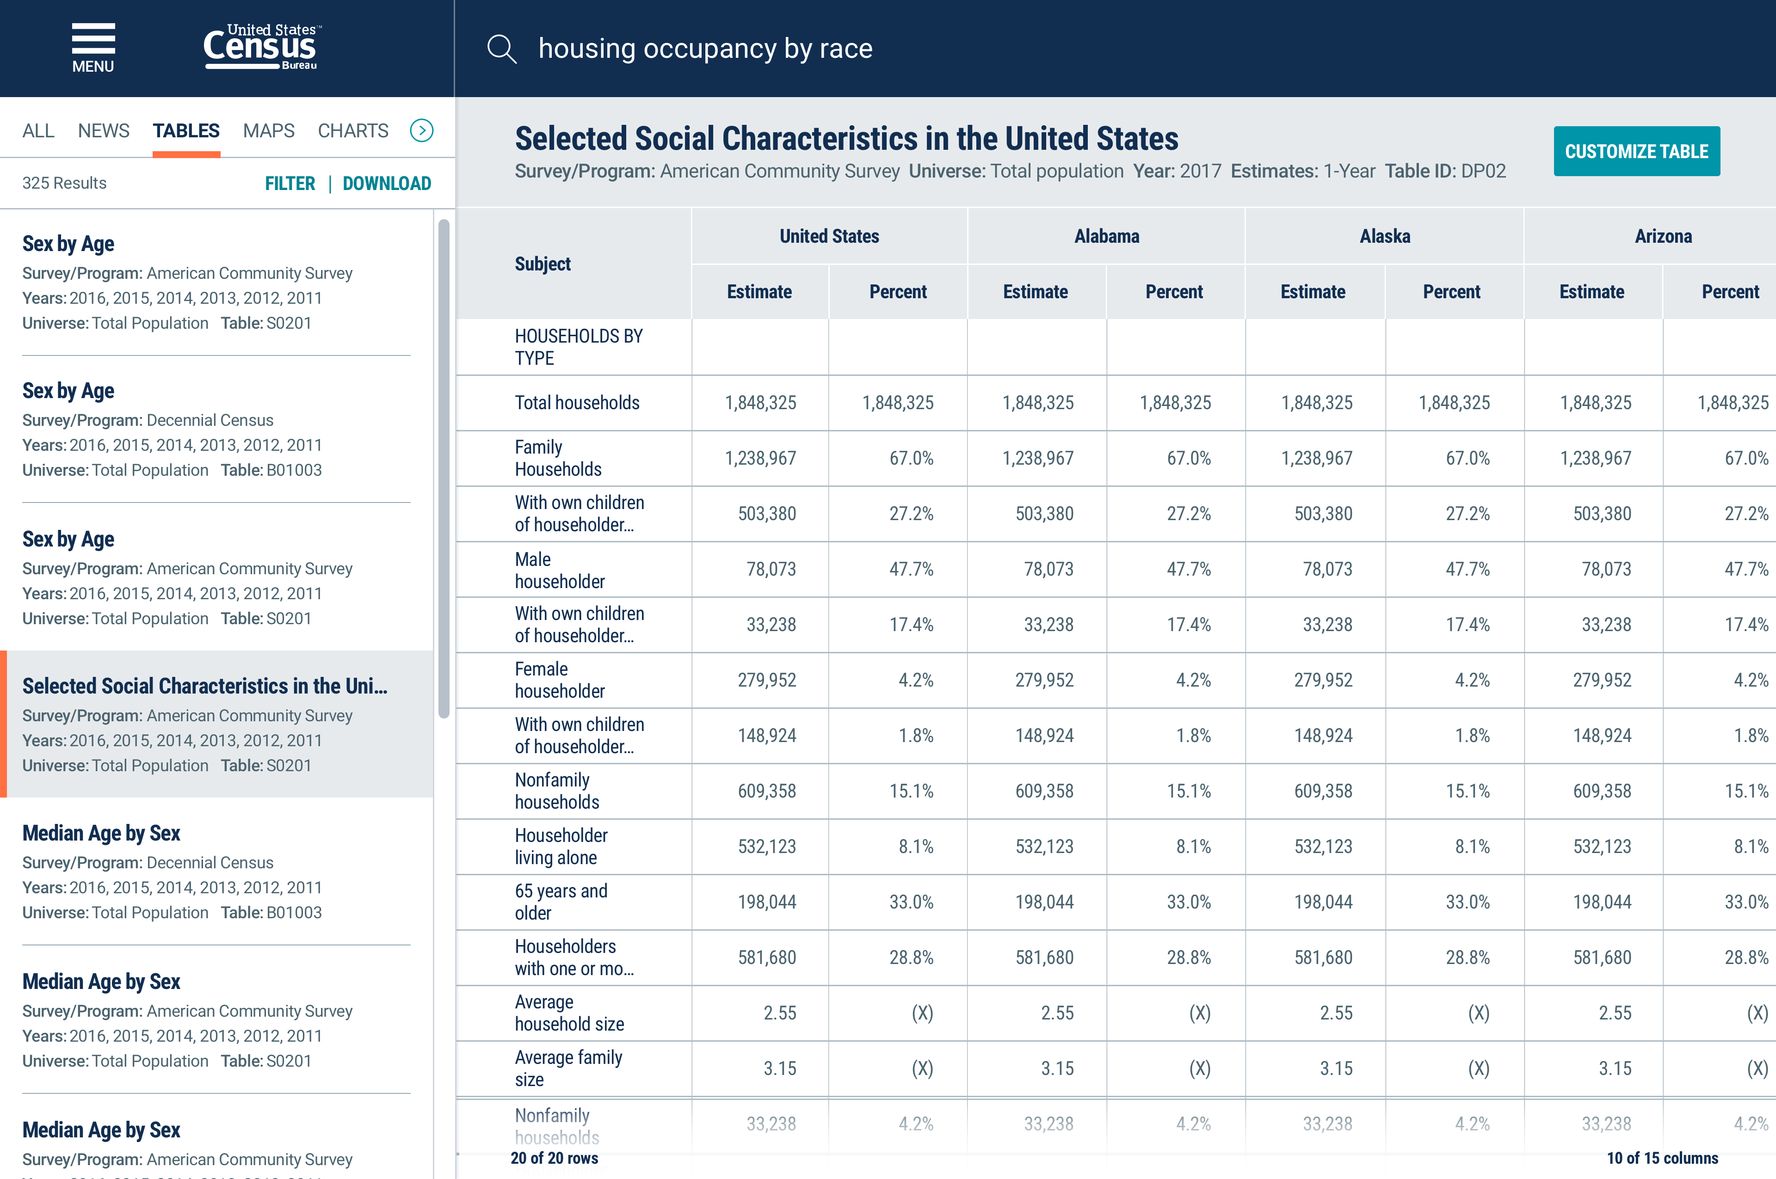
Task: Click the DOWNLOAD link
Action: (387, 184)
